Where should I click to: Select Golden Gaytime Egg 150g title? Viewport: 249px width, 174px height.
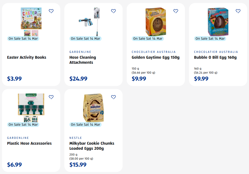156,57
